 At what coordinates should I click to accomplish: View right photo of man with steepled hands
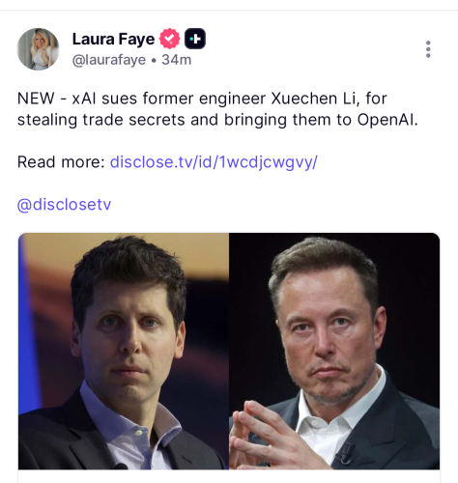(x=334, y=351)
